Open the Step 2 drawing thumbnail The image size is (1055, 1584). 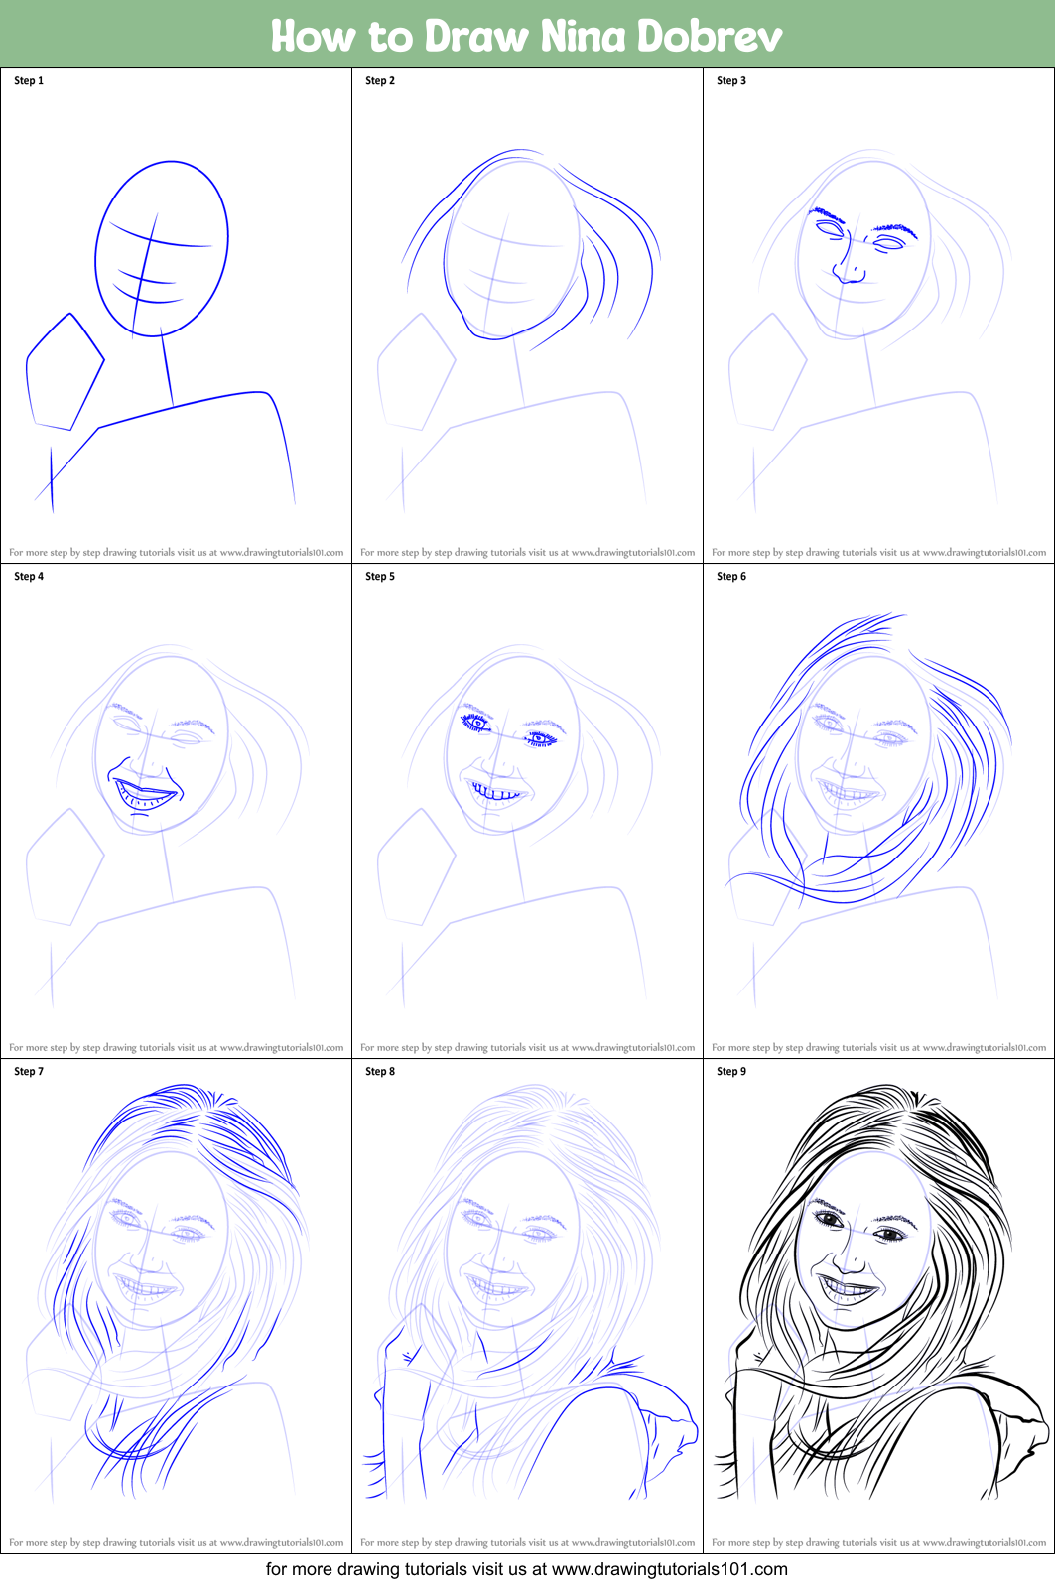click(x=527, y=316)
